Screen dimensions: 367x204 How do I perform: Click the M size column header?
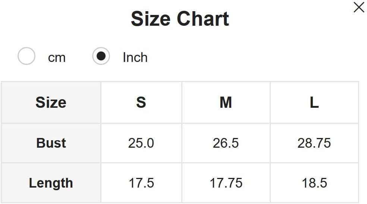(x=226, y=102)
